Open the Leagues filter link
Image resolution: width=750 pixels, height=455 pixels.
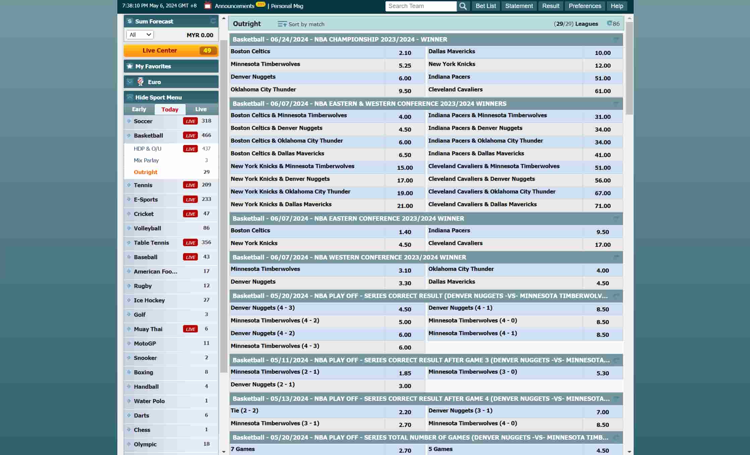[576, 24]
